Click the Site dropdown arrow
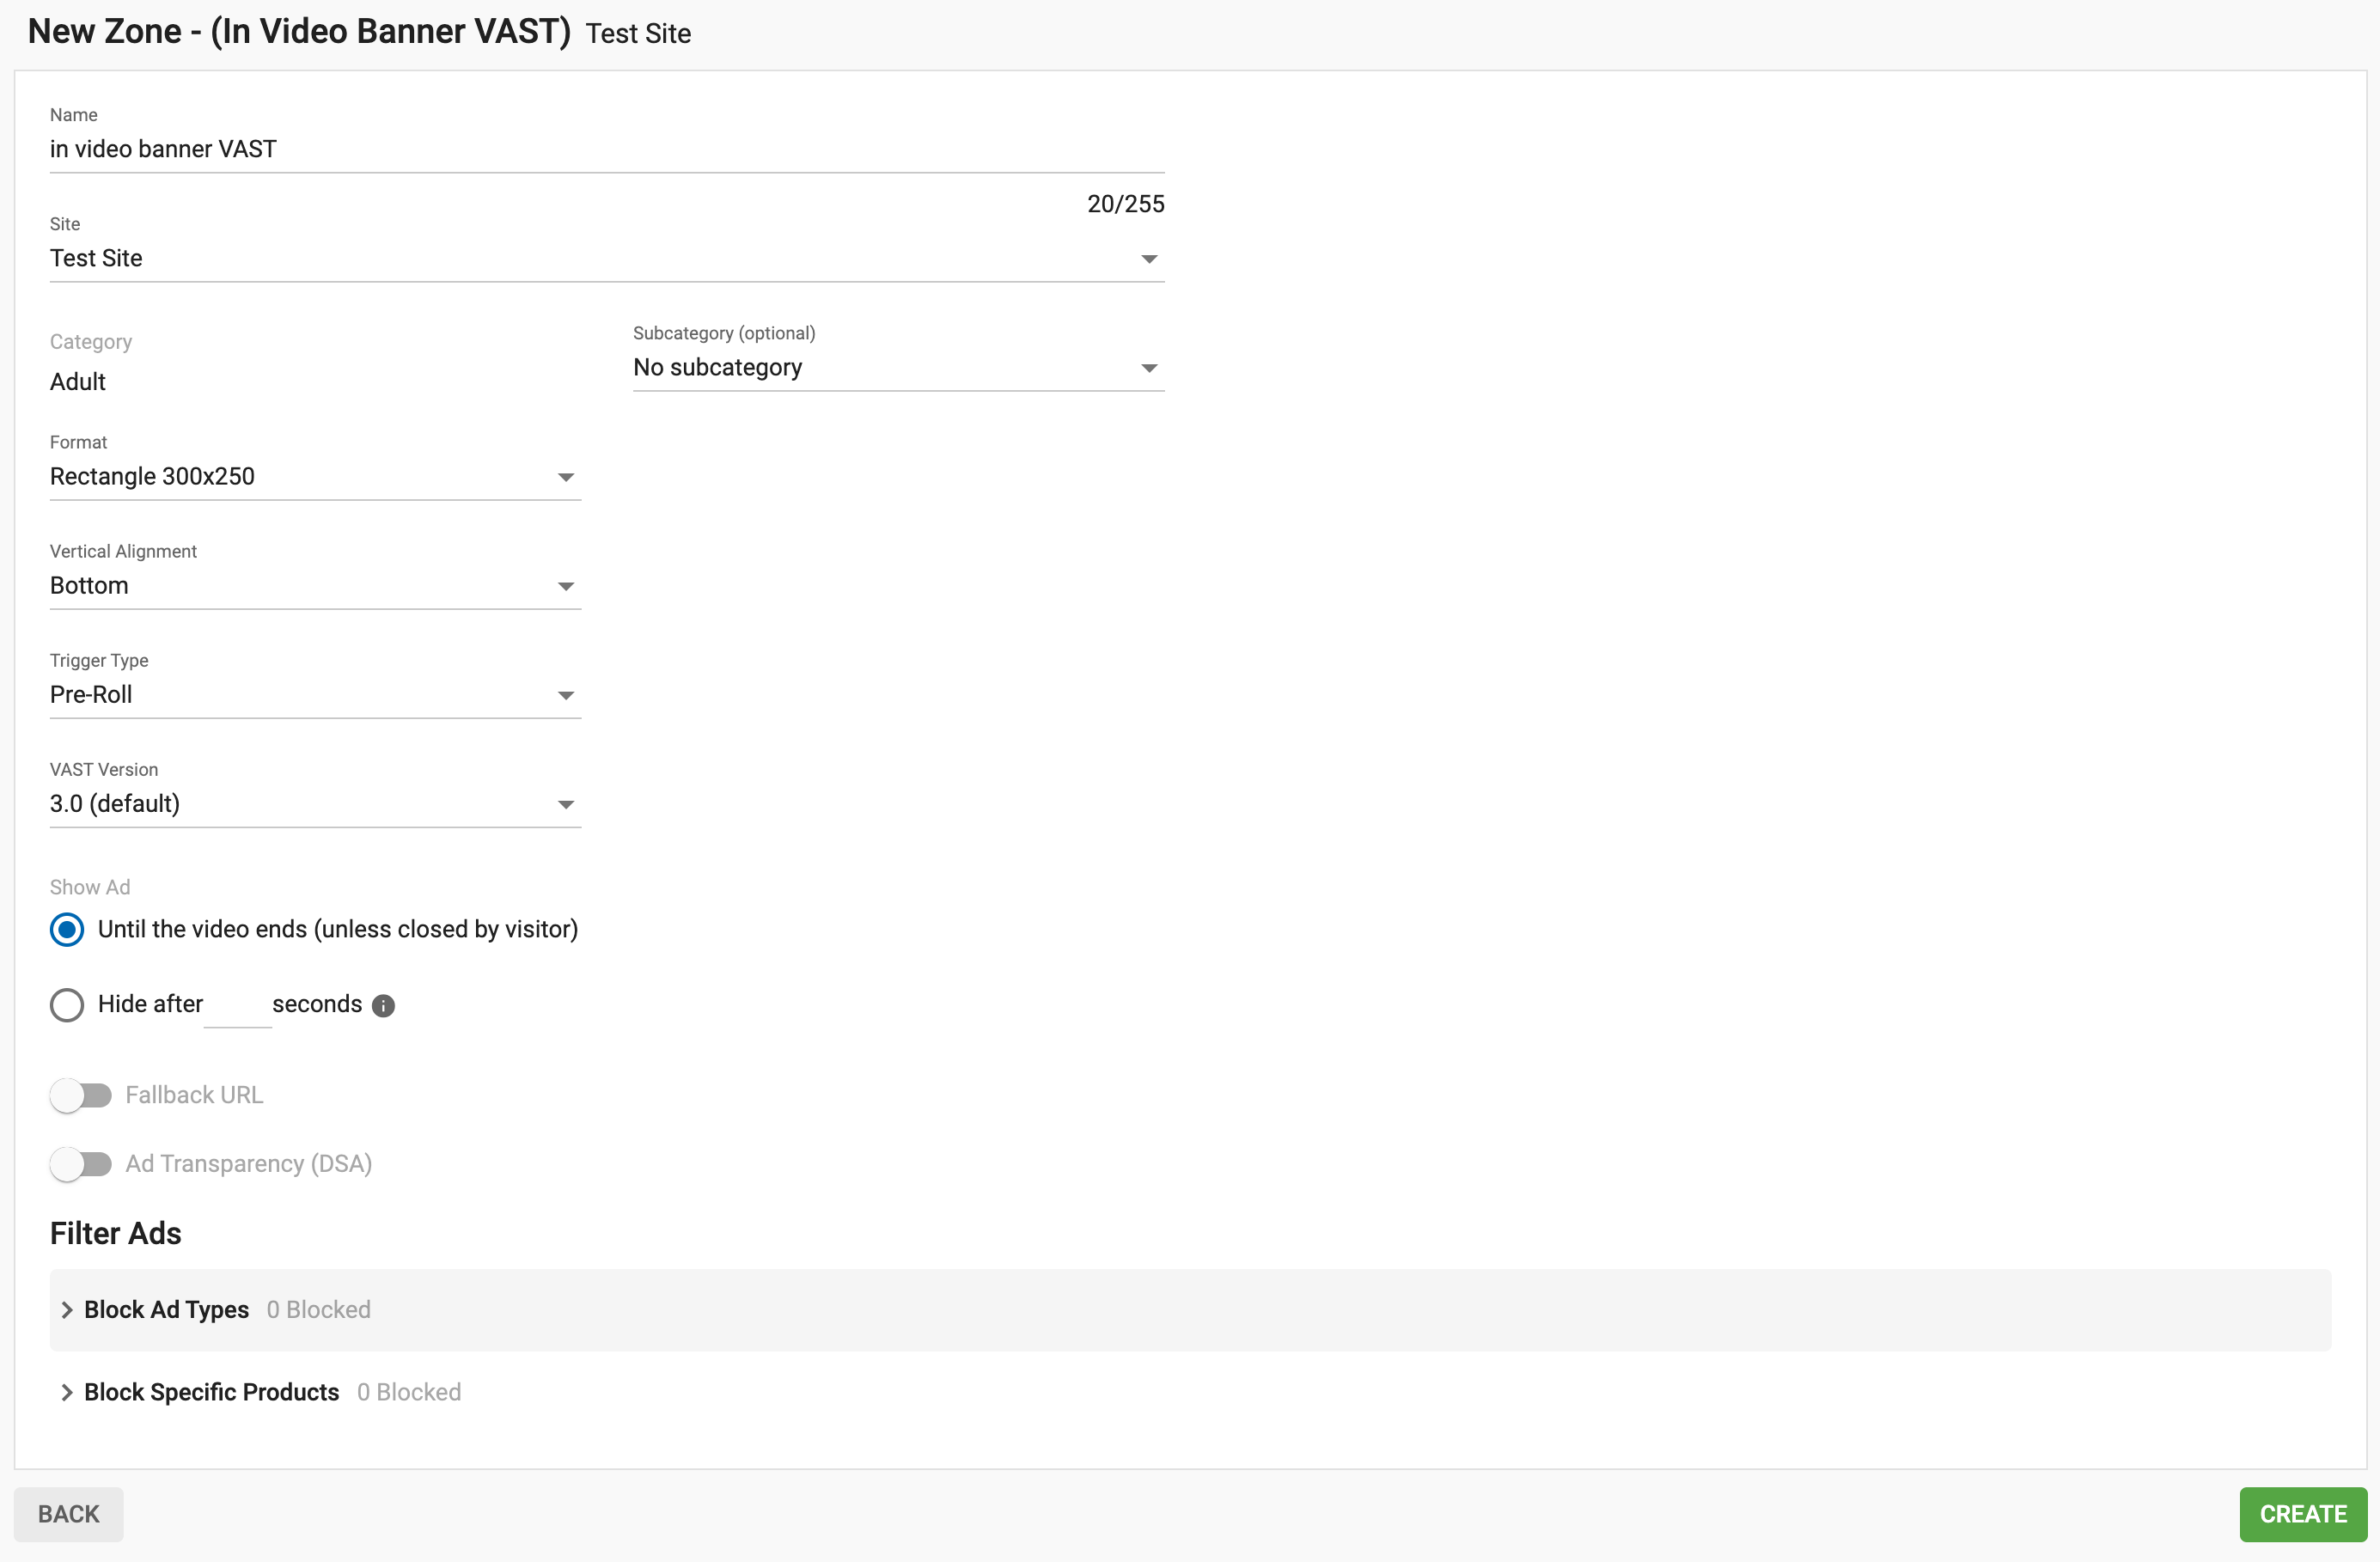This screenshot has height=1562, width=2380. click(1149, 260)
